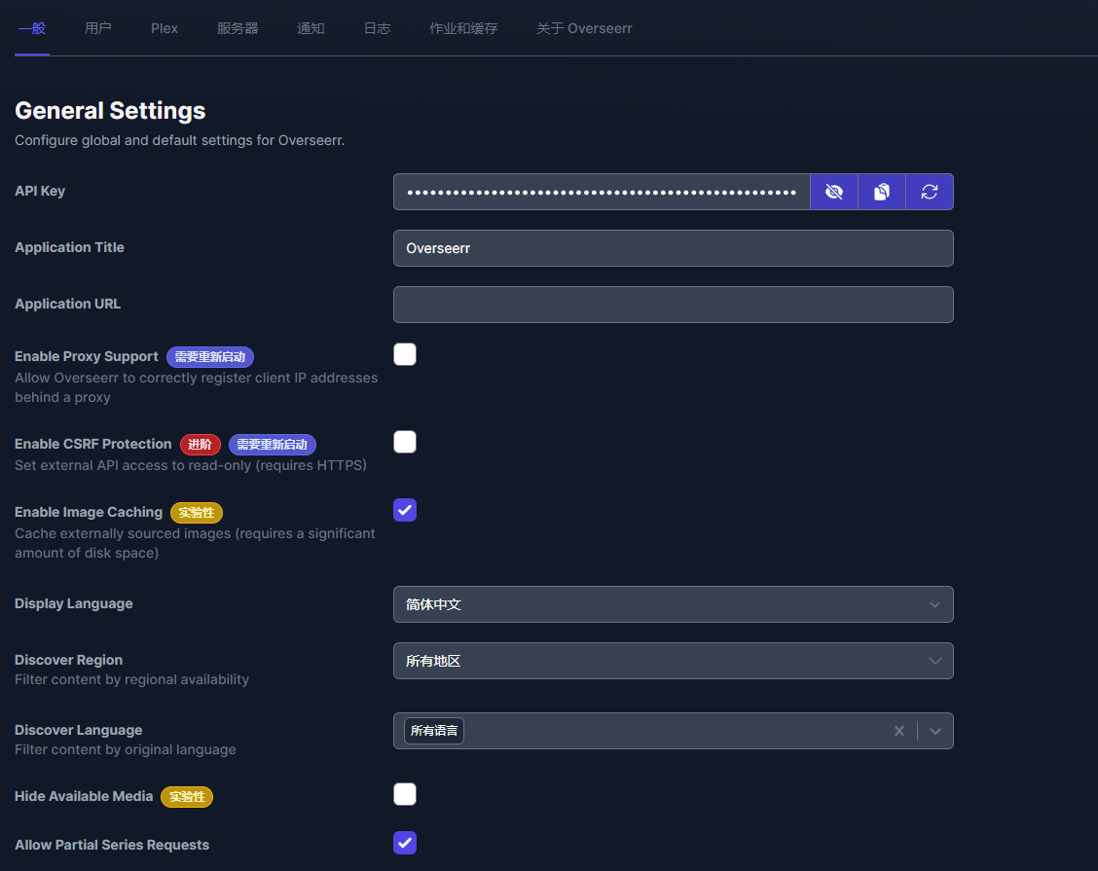This screenshot has width=1098, height=871.
Task: Click the Enable Image Caching label
Action: (x=89, y=512)
